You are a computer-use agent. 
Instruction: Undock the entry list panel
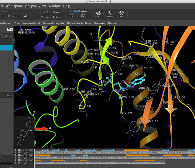click(x=8, y=30)
